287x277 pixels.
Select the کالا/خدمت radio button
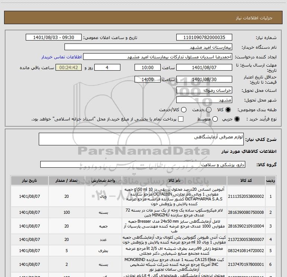click(184, 110)
